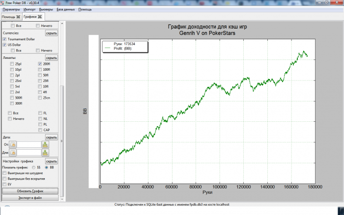Enable Выигрыши без вскрытия checkbox
This screenshot has width=344, height=215.
pos(4,179)
